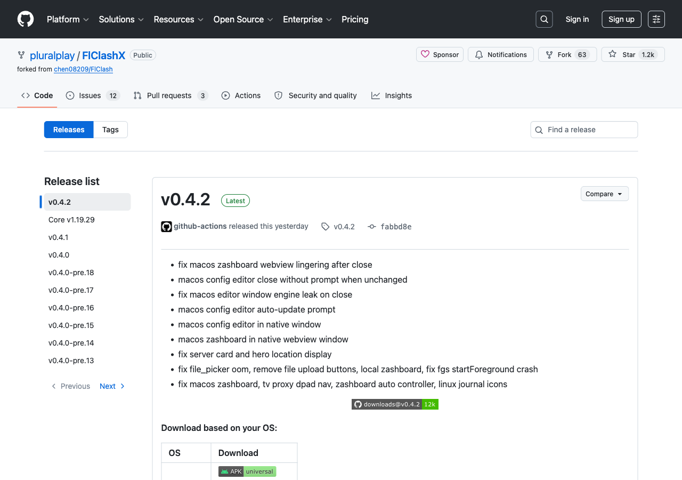The image size is (682, 480).
Task: Expand the Platform menu
Action: pos(68,19)
